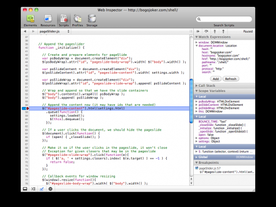Viewport: 276px width, 207px height.
Task: Select the href watch value
Action: coord(229,59)
